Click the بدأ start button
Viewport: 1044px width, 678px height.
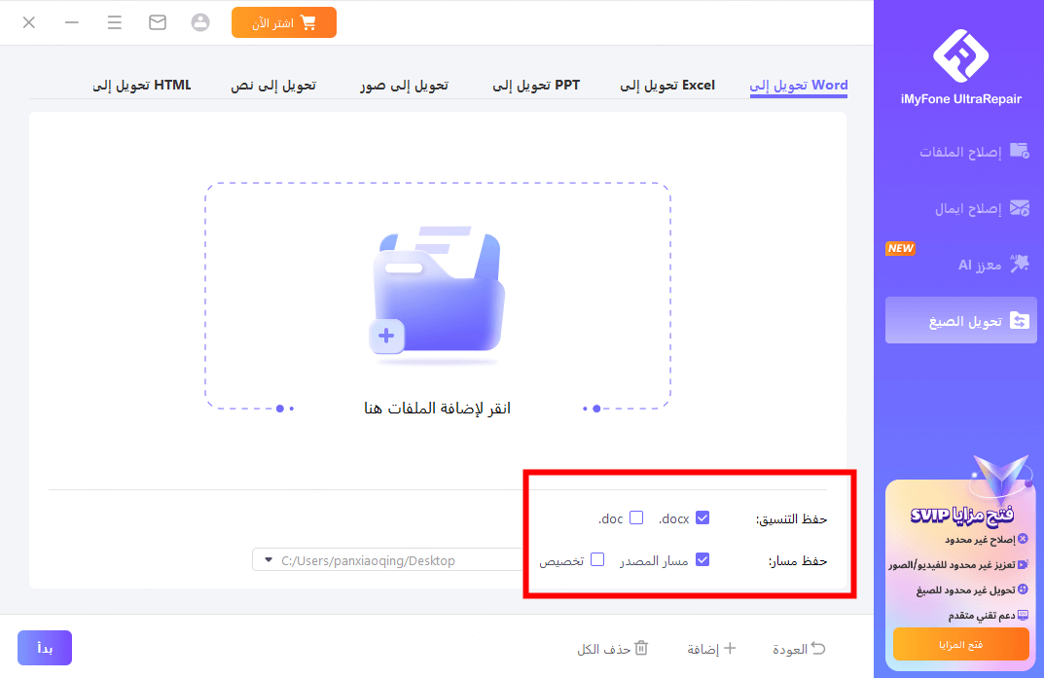(x=45, y=648)
